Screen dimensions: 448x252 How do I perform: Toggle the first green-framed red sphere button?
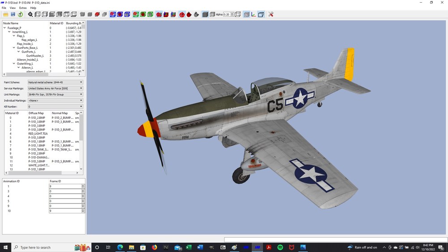(x=136, y=14)
